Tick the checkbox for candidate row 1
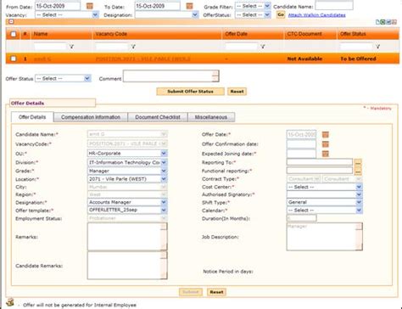The height and width of the screenshot is (309, 402). [x=14, y=59]
